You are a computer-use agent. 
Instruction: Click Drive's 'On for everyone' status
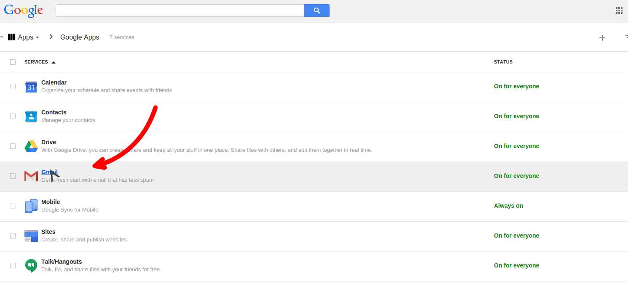516,146
